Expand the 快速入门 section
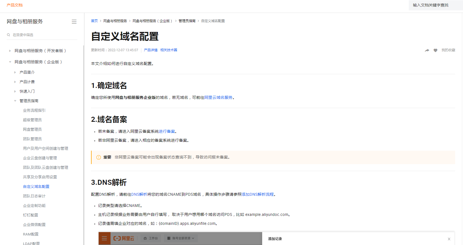This screenshot has width=463, height=245. tap(15, 91)
